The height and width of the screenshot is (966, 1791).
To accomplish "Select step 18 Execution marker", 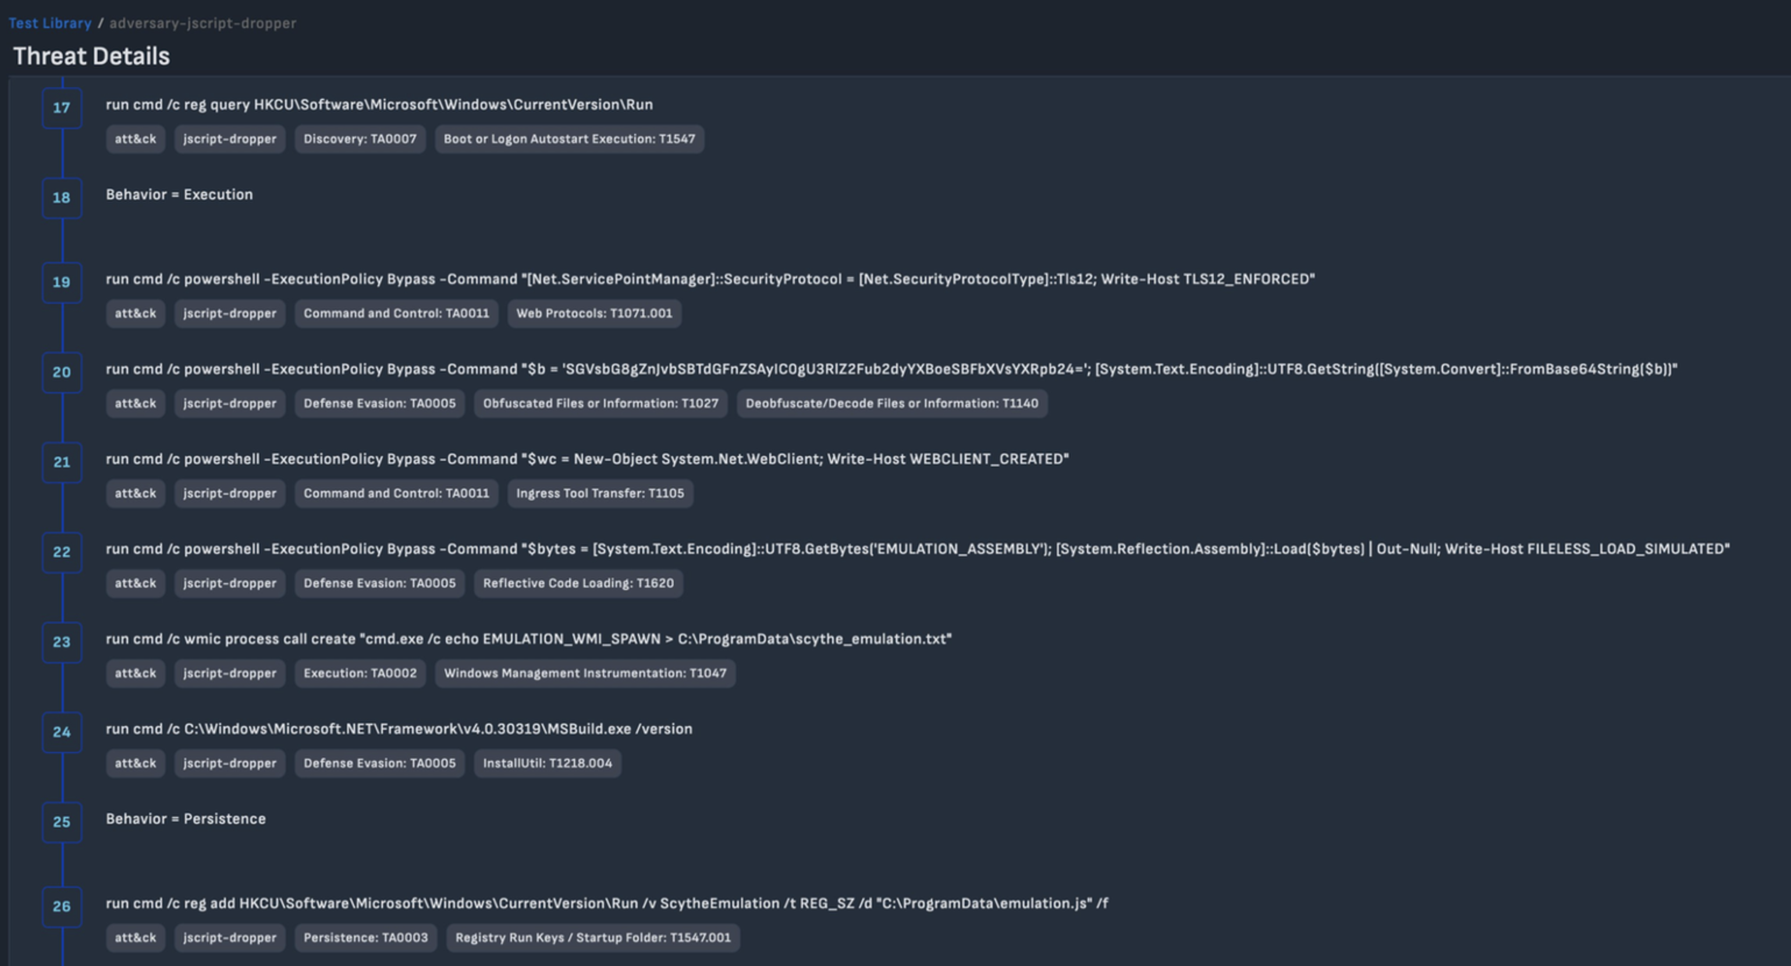I will (62, 197).
